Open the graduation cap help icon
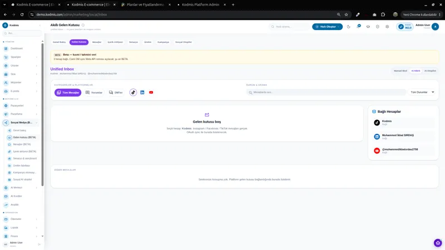 [368, 27]
